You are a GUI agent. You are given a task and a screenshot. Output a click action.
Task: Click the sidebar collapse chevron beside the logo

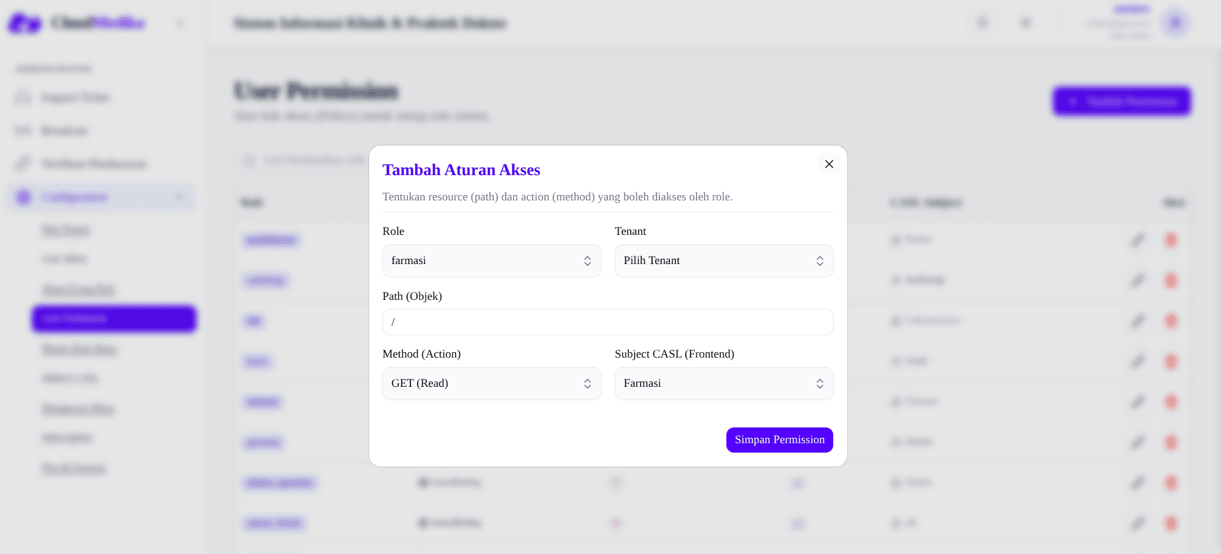(180, 23)
